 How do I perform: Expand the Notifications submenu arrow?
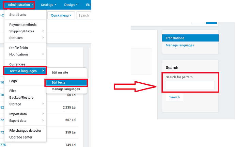point(43,54)
